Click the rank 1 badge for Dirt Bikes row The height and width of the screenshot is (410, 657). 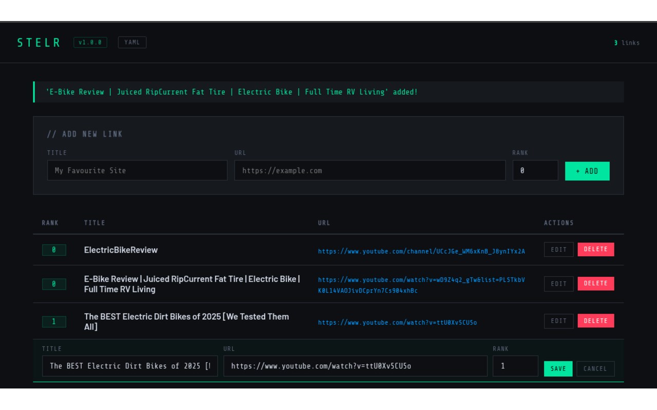click(54, 322)
